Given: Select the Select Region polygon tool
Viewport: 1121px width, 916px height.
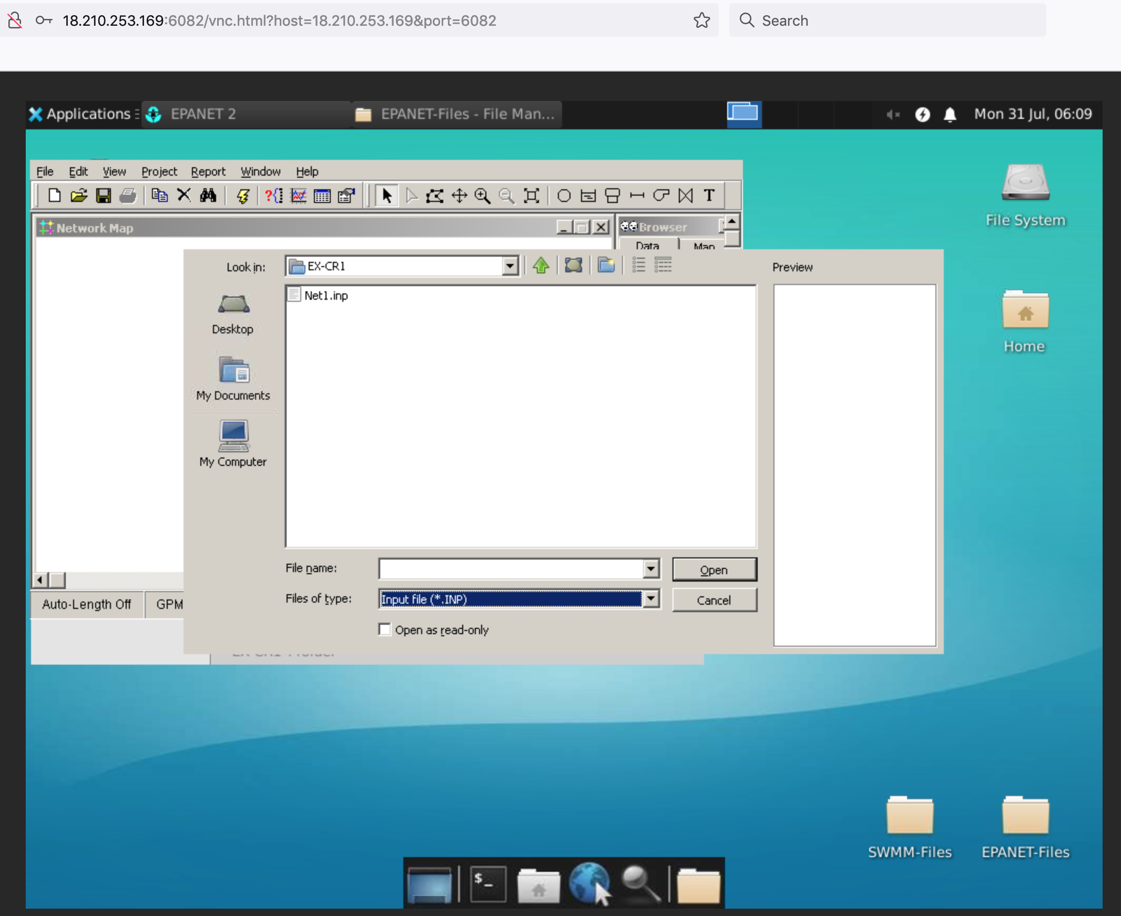Looking at the screenshot, I should click(x=435, y=196).
